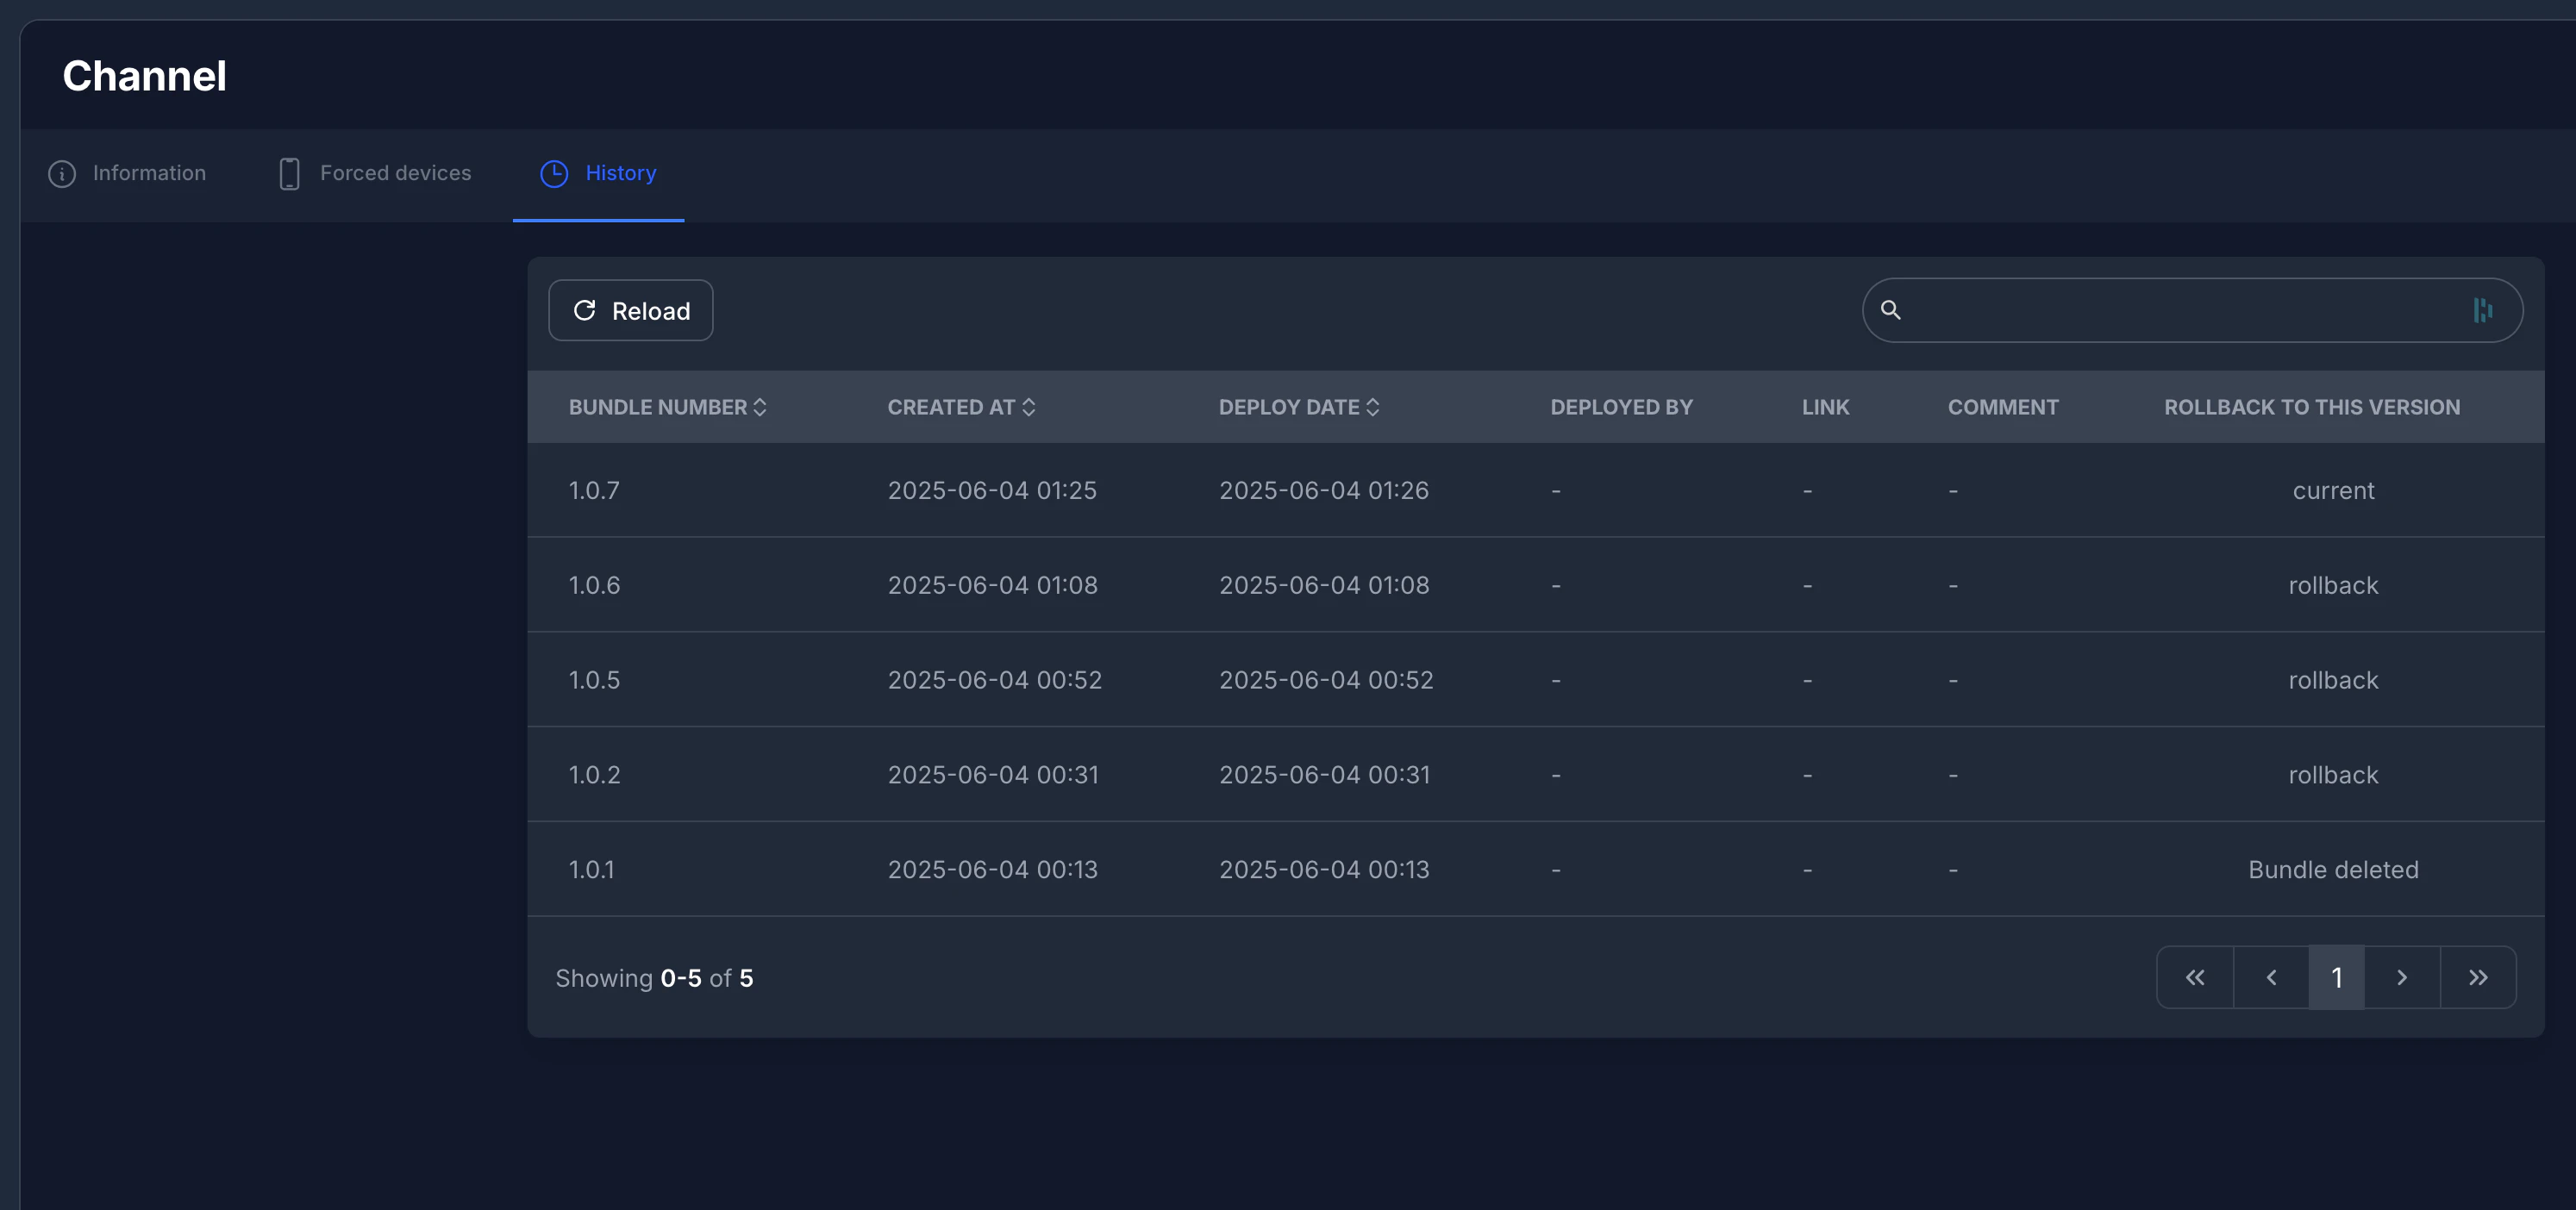The height and width of the screenshot is (1210, 2576).
Task: Switch to the Information tab
Action: tap(149, 173)
